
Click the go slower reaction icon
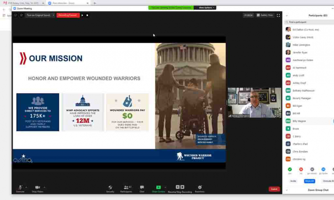tap(312, 170)
